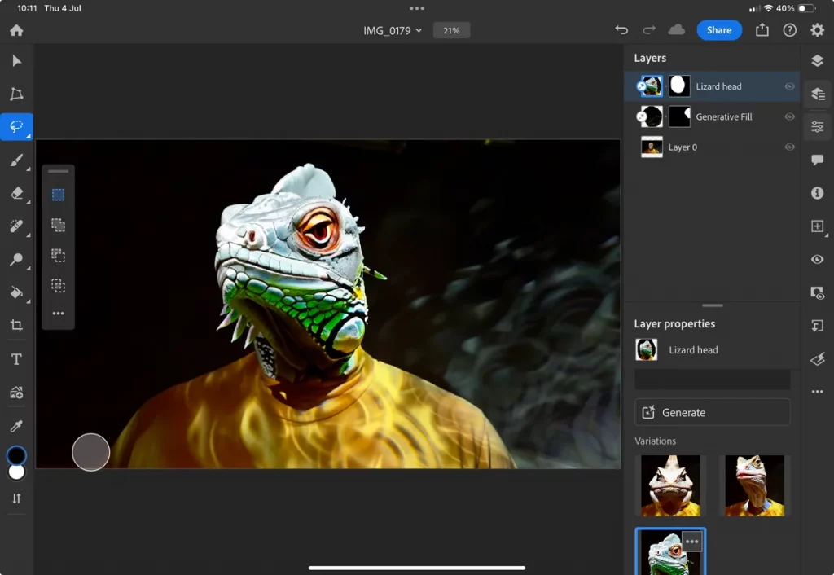834x575 pixels.
Task: Open the app options menu at top center
Action: (417, 9)
